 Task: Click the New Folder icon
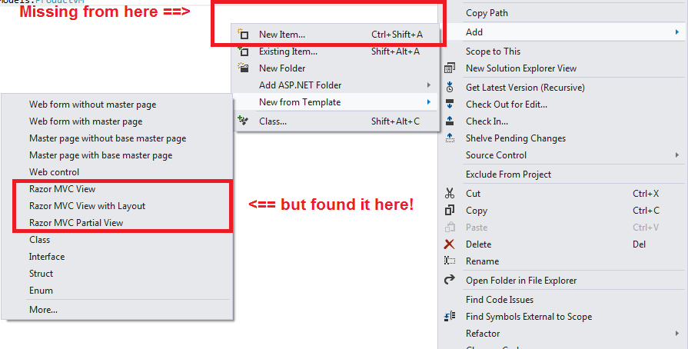[243, 68]
